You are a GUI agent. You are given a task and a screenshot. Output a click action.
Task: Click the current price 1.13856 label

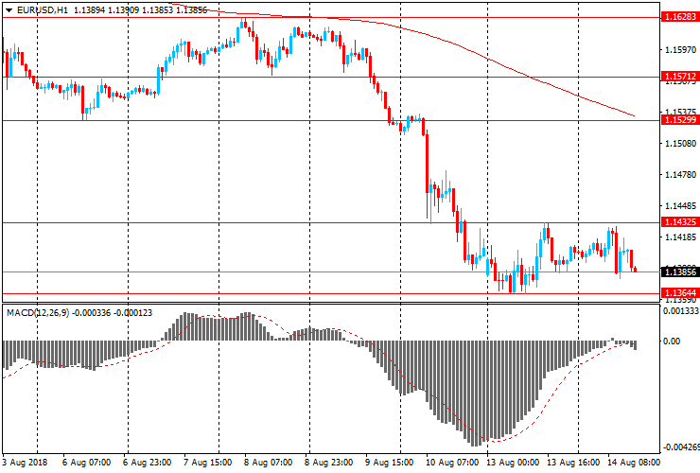(x=680, y=272)
